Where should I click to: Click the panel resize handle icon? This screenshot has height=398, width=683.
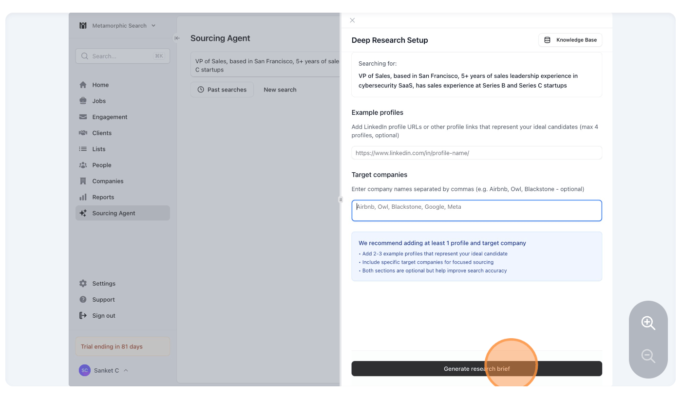[x=341, y=199]
